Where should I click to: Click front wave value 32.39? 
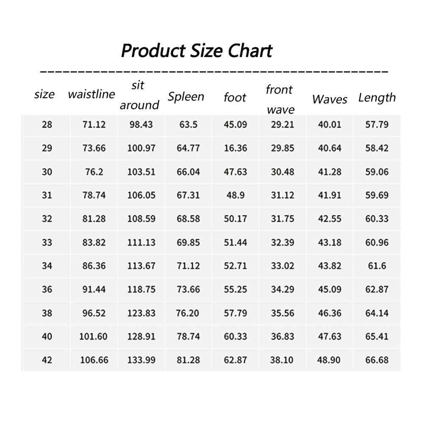(x=283, y=242)
